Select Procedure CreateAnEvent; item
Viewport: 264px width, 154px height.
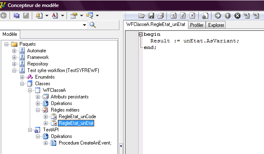85,143
